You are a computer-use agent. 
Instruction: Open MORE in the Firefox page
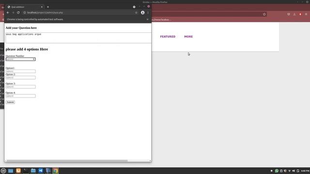(188, 37)
